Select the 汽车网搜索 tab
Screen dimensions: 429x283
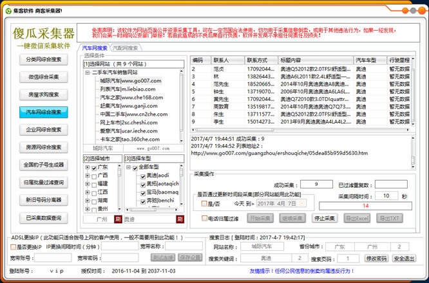pos(95,48)
